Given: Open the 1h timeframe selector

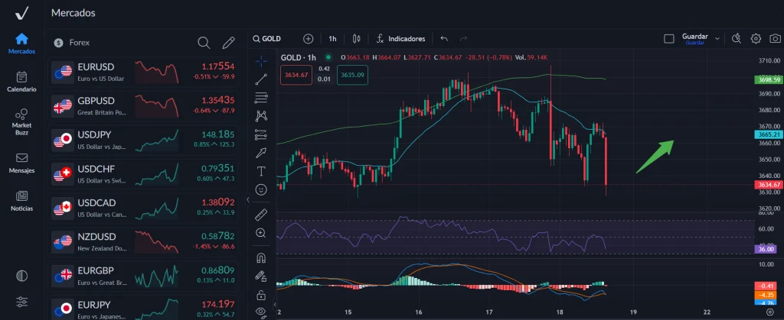Looking at the screenshot, I should (x=332, y=38).
